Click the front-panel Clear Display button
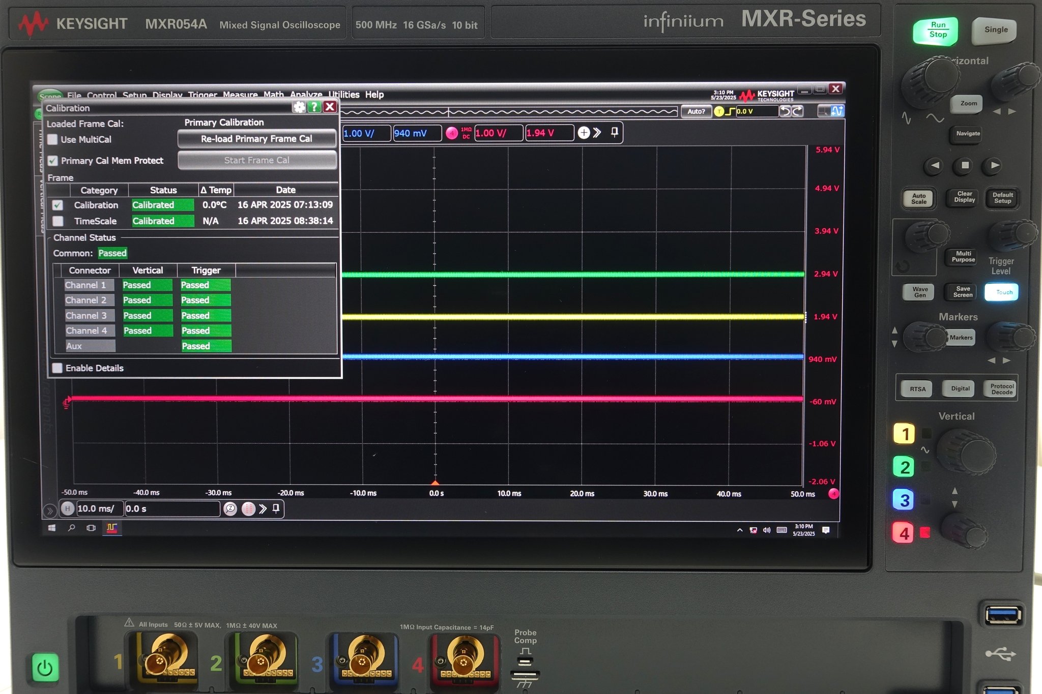 point(965,197)
